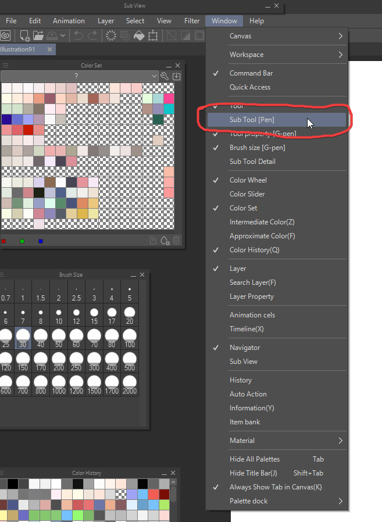Toggle Brush size [G-pen] palette

pos(277,148)
